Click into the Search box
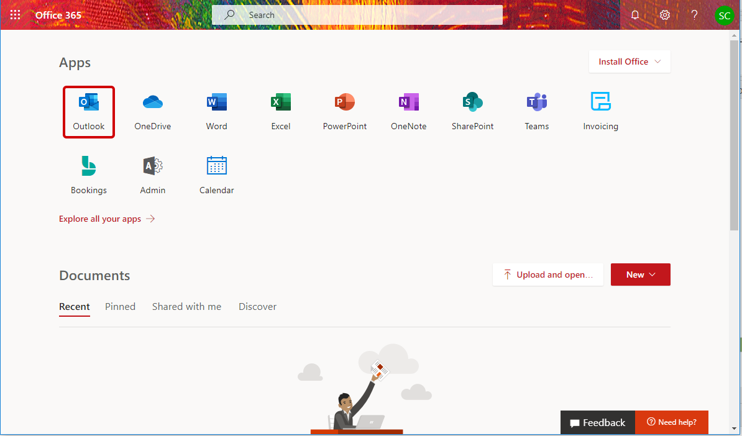Image resolution: width=742 pixels, height=436 pixels. (x=367, y=15)
